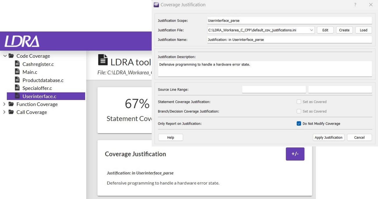This screenshot has height=199, width=378.
Task: Click the Code Coverage tree label
Action: 33,56
